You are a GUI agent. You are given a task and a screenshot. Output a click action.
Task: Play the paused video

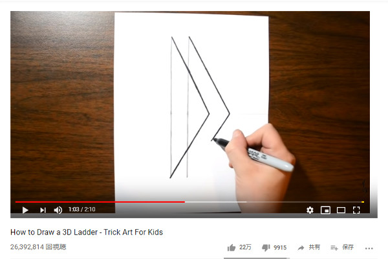tap(25, 210)
